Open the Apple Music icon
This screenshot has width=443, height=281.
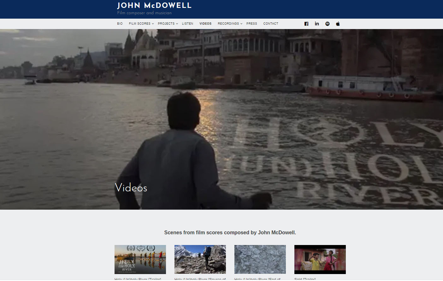338,24
